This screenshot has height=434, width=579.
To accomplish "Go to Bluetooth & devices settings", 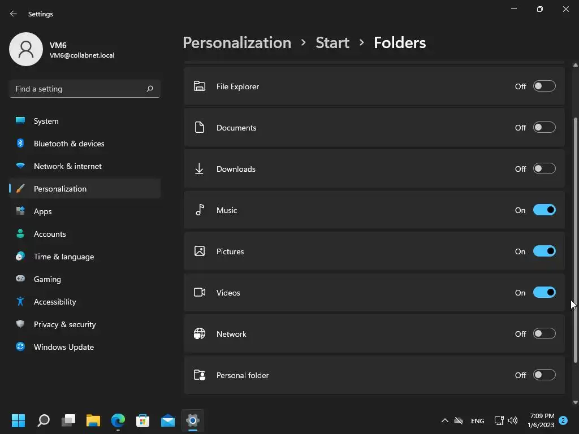I will [68, 144].
